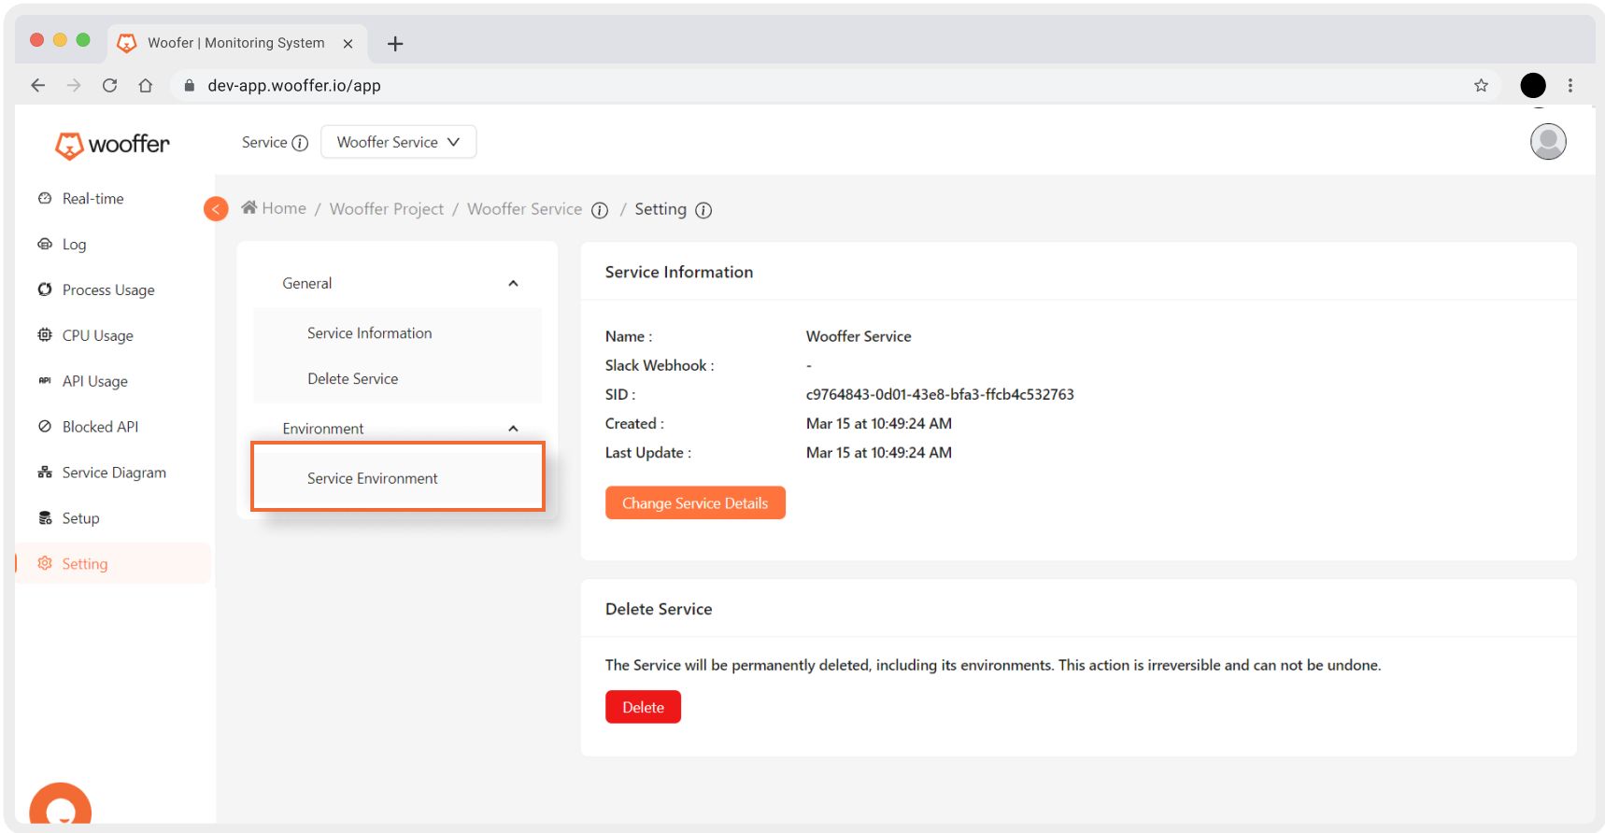Go back in the browser
This screenshot has width=1605, height=833.
pos(37,85)
